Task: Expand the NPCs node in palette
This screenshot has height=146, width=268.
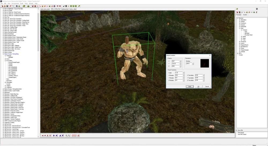Action: coord(237,53)
